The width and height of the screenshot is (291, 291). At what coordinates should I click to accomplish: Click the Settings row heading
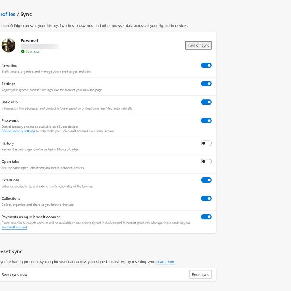[8, 84]
